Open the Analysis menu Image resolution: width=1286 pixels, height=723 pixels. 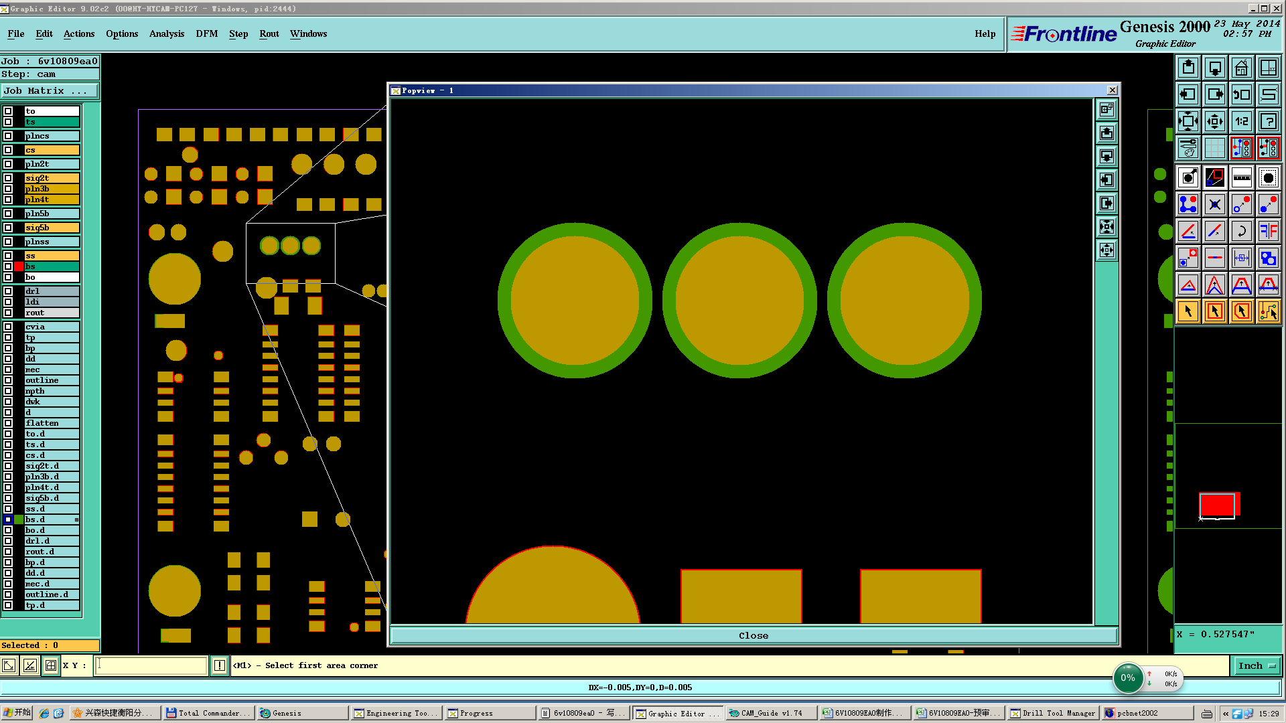coord(166,33)
